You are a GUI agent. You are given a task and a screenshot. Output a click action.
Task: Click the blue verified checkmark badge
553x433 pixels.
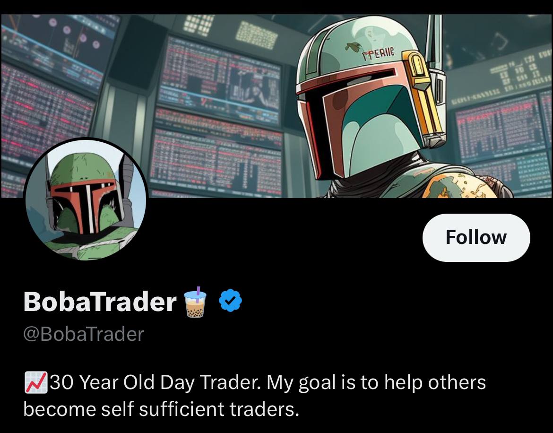point(230,301)
